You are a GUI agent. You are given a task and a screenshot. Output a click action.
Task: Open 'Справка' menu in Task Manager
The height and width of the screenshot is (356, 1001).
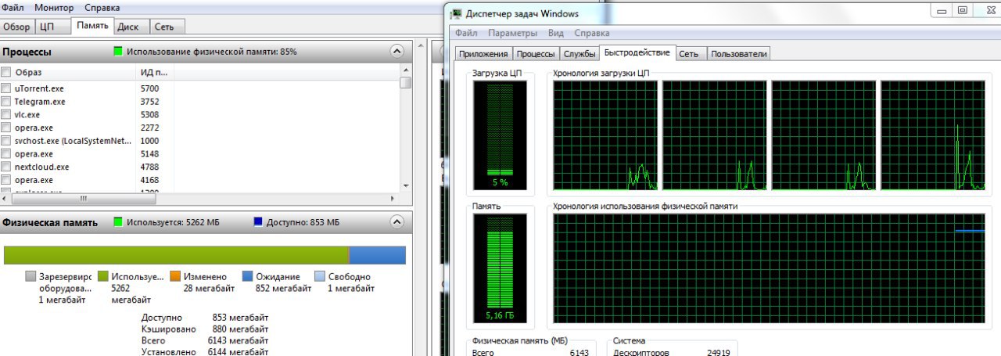pos(592,33)
